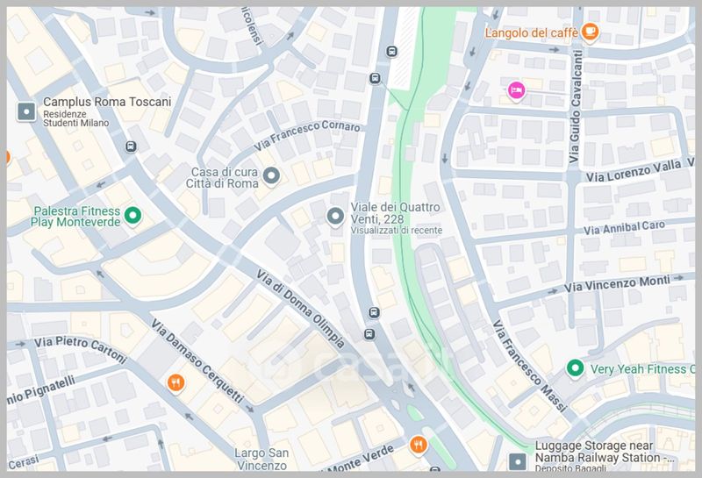The height and width of the screenshot is (478, 702).
Task: Open the restaurant icon on Via Damaso Cerquetti
Action: pyautogui.click(x=176, y=383)
